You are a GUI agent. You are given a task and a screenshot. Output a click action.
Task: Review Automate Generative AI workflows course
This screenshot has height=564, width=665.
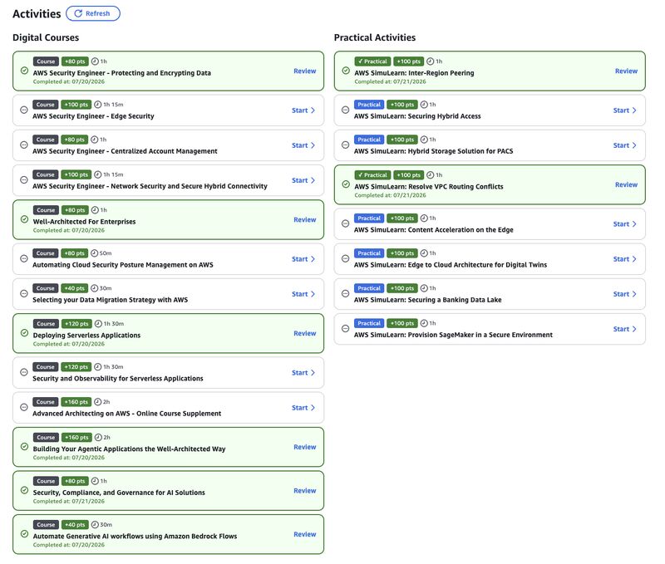coord(304,534)
